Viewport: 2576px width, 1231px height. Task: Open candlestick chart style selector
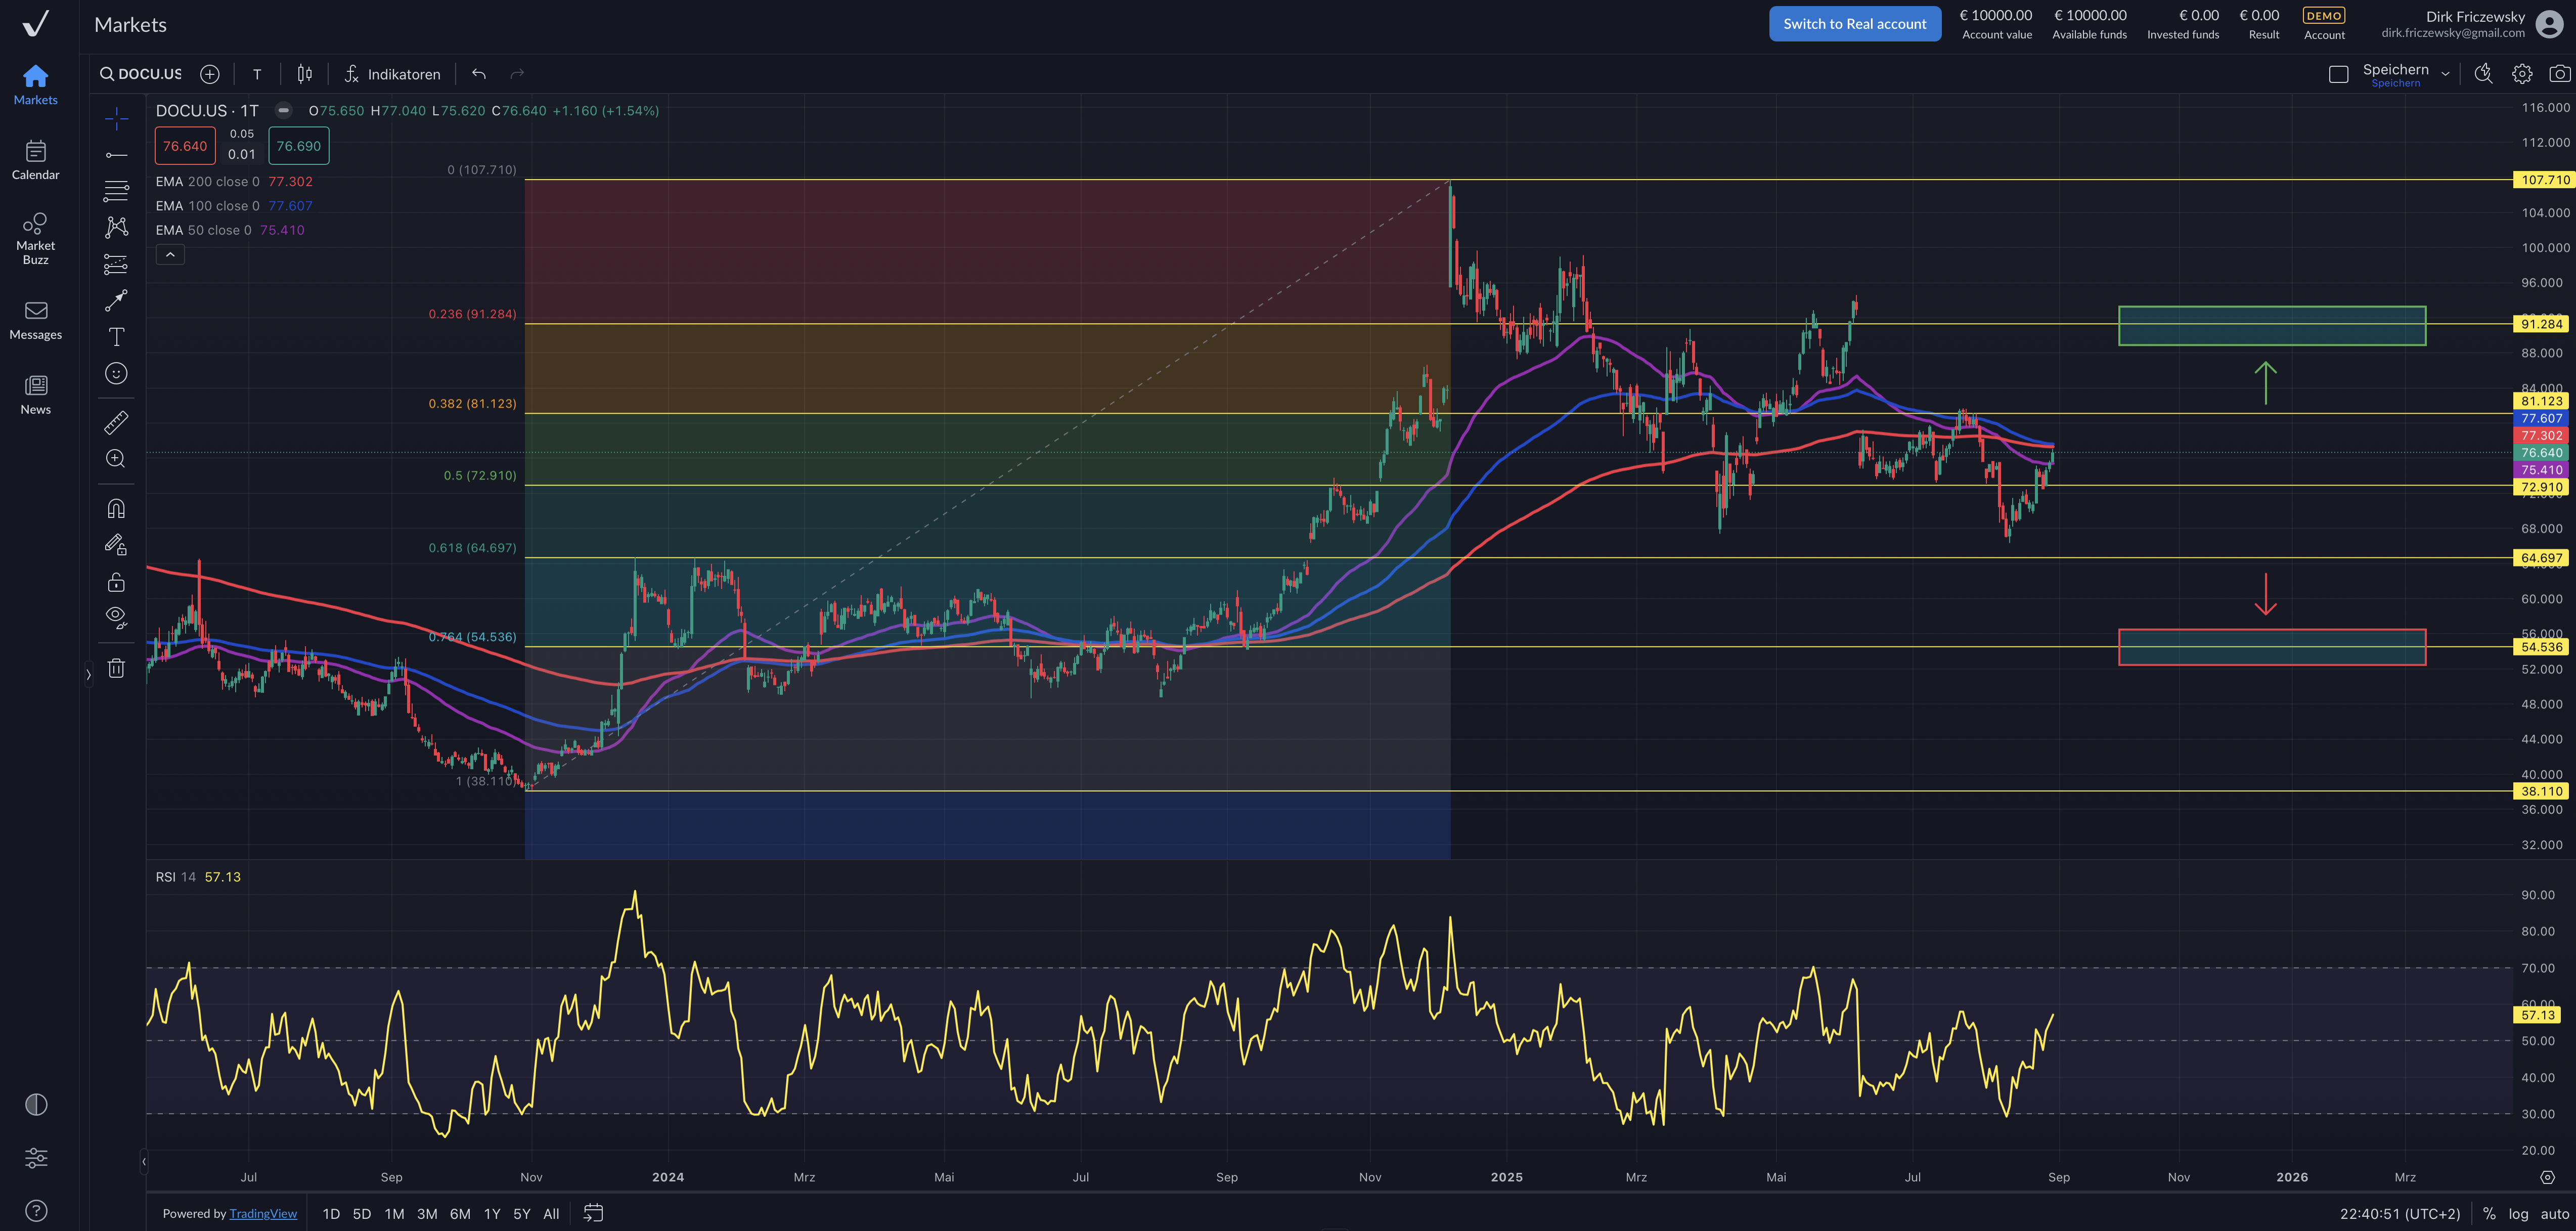(304, 74)
